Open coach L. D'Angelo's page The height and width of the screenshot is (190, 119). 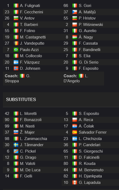click(76, 78)
